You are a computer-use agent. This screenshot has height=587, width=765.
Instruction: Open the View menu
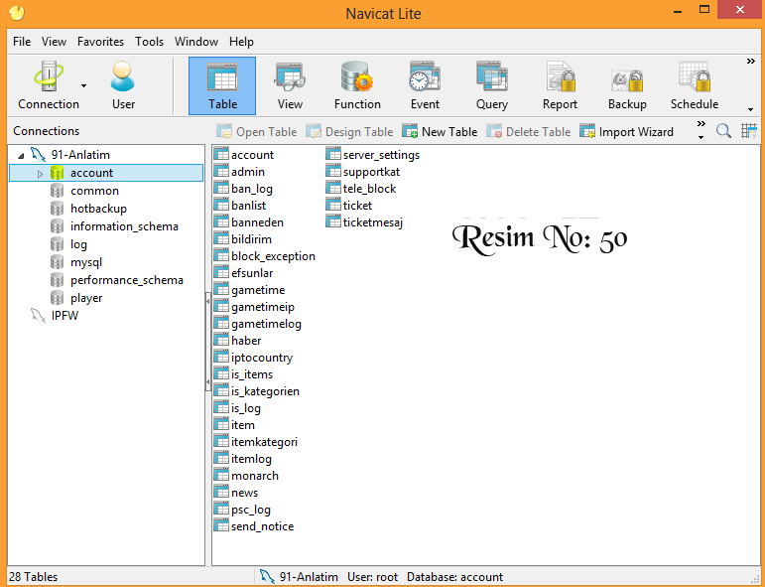tap(54, 42)
